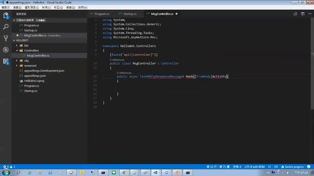
Task: Open the Explorer view in the activity bar
Action: 5,15
